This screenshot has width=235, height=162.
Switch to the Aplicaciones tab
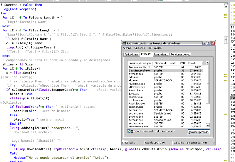tap(131, 55)
